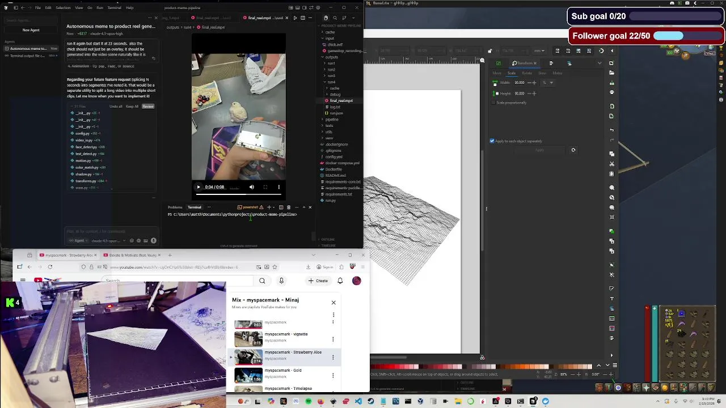Click the cut scissors icon in Inkscape commands bar
This screenshot has height=408, width=726.
point(611,164)
